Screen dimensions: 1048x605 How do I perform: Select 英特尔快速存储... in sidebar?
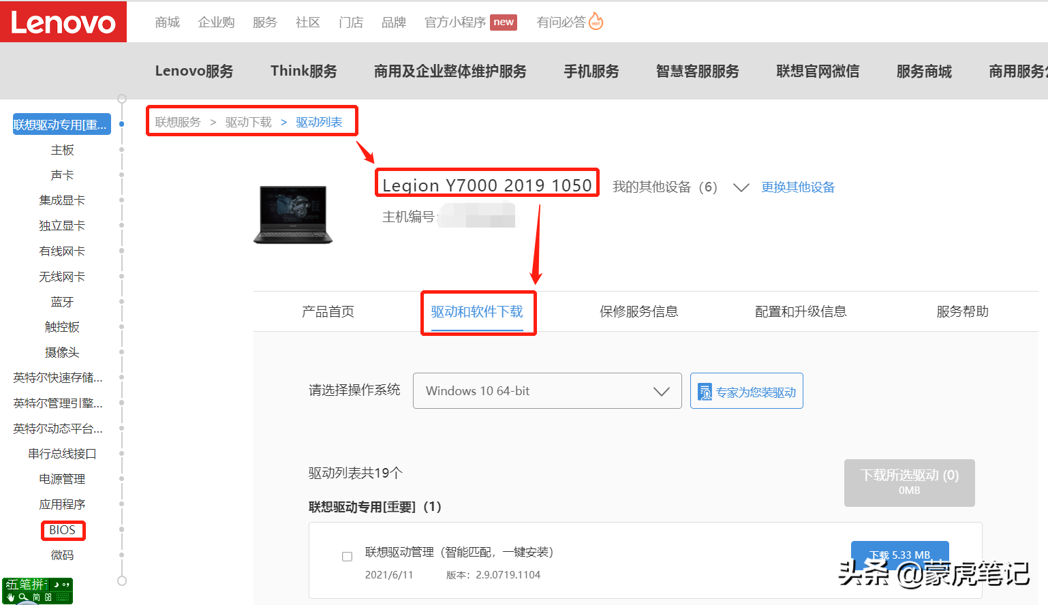(x=58, y=377)
